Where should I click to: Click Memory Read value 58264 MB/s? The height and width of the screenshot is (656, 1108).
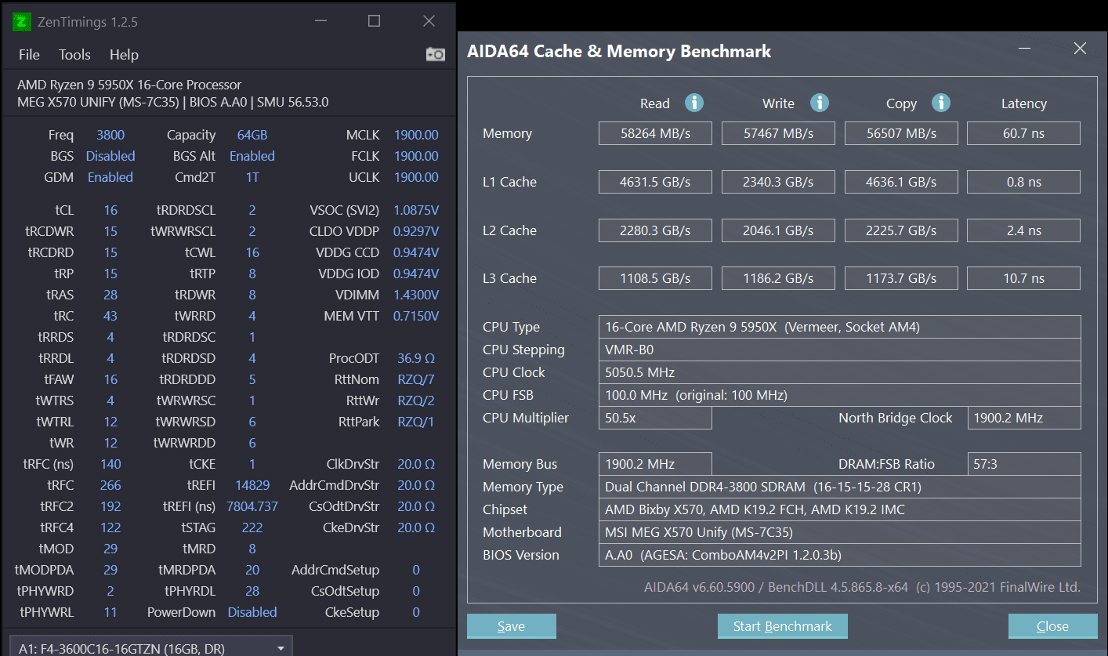[655, 133]
